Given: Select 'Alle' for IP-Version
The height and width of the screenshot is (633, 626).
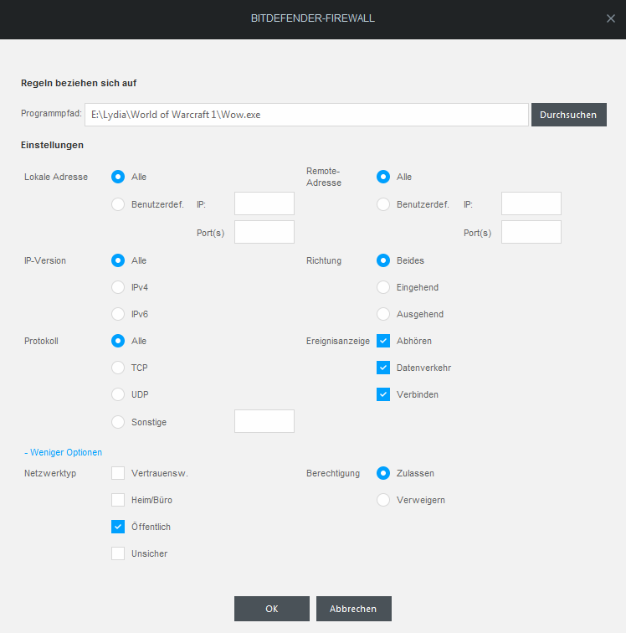Looking at the screenshot, I should pyautogui.click(x=118, y=260).
